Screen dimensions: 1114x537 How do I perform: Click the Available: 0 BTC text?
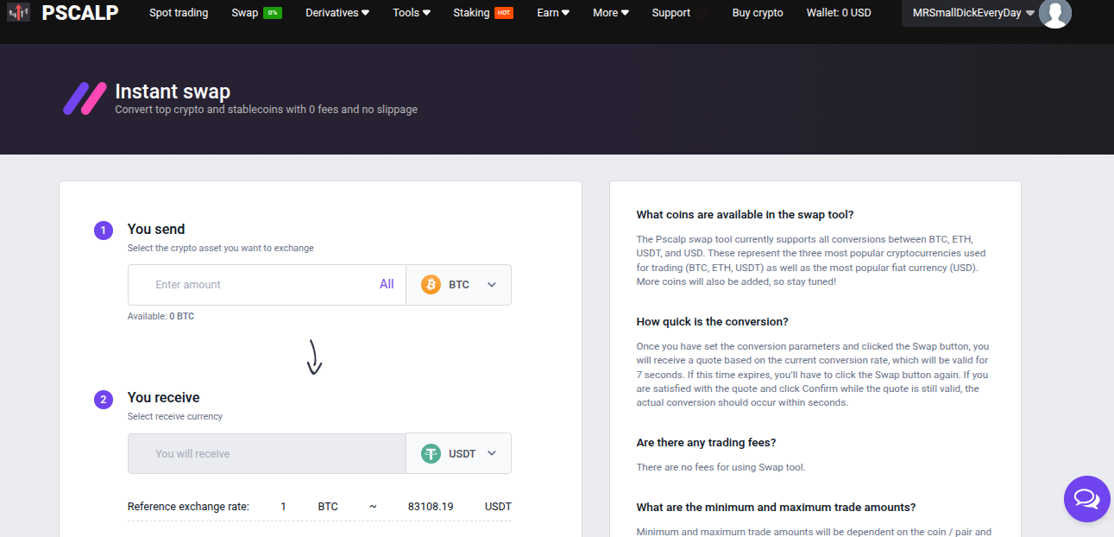(161, 316)
